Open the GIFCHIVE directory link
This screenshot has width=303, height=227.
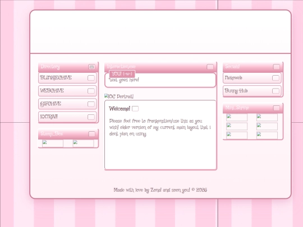[67, 104]
